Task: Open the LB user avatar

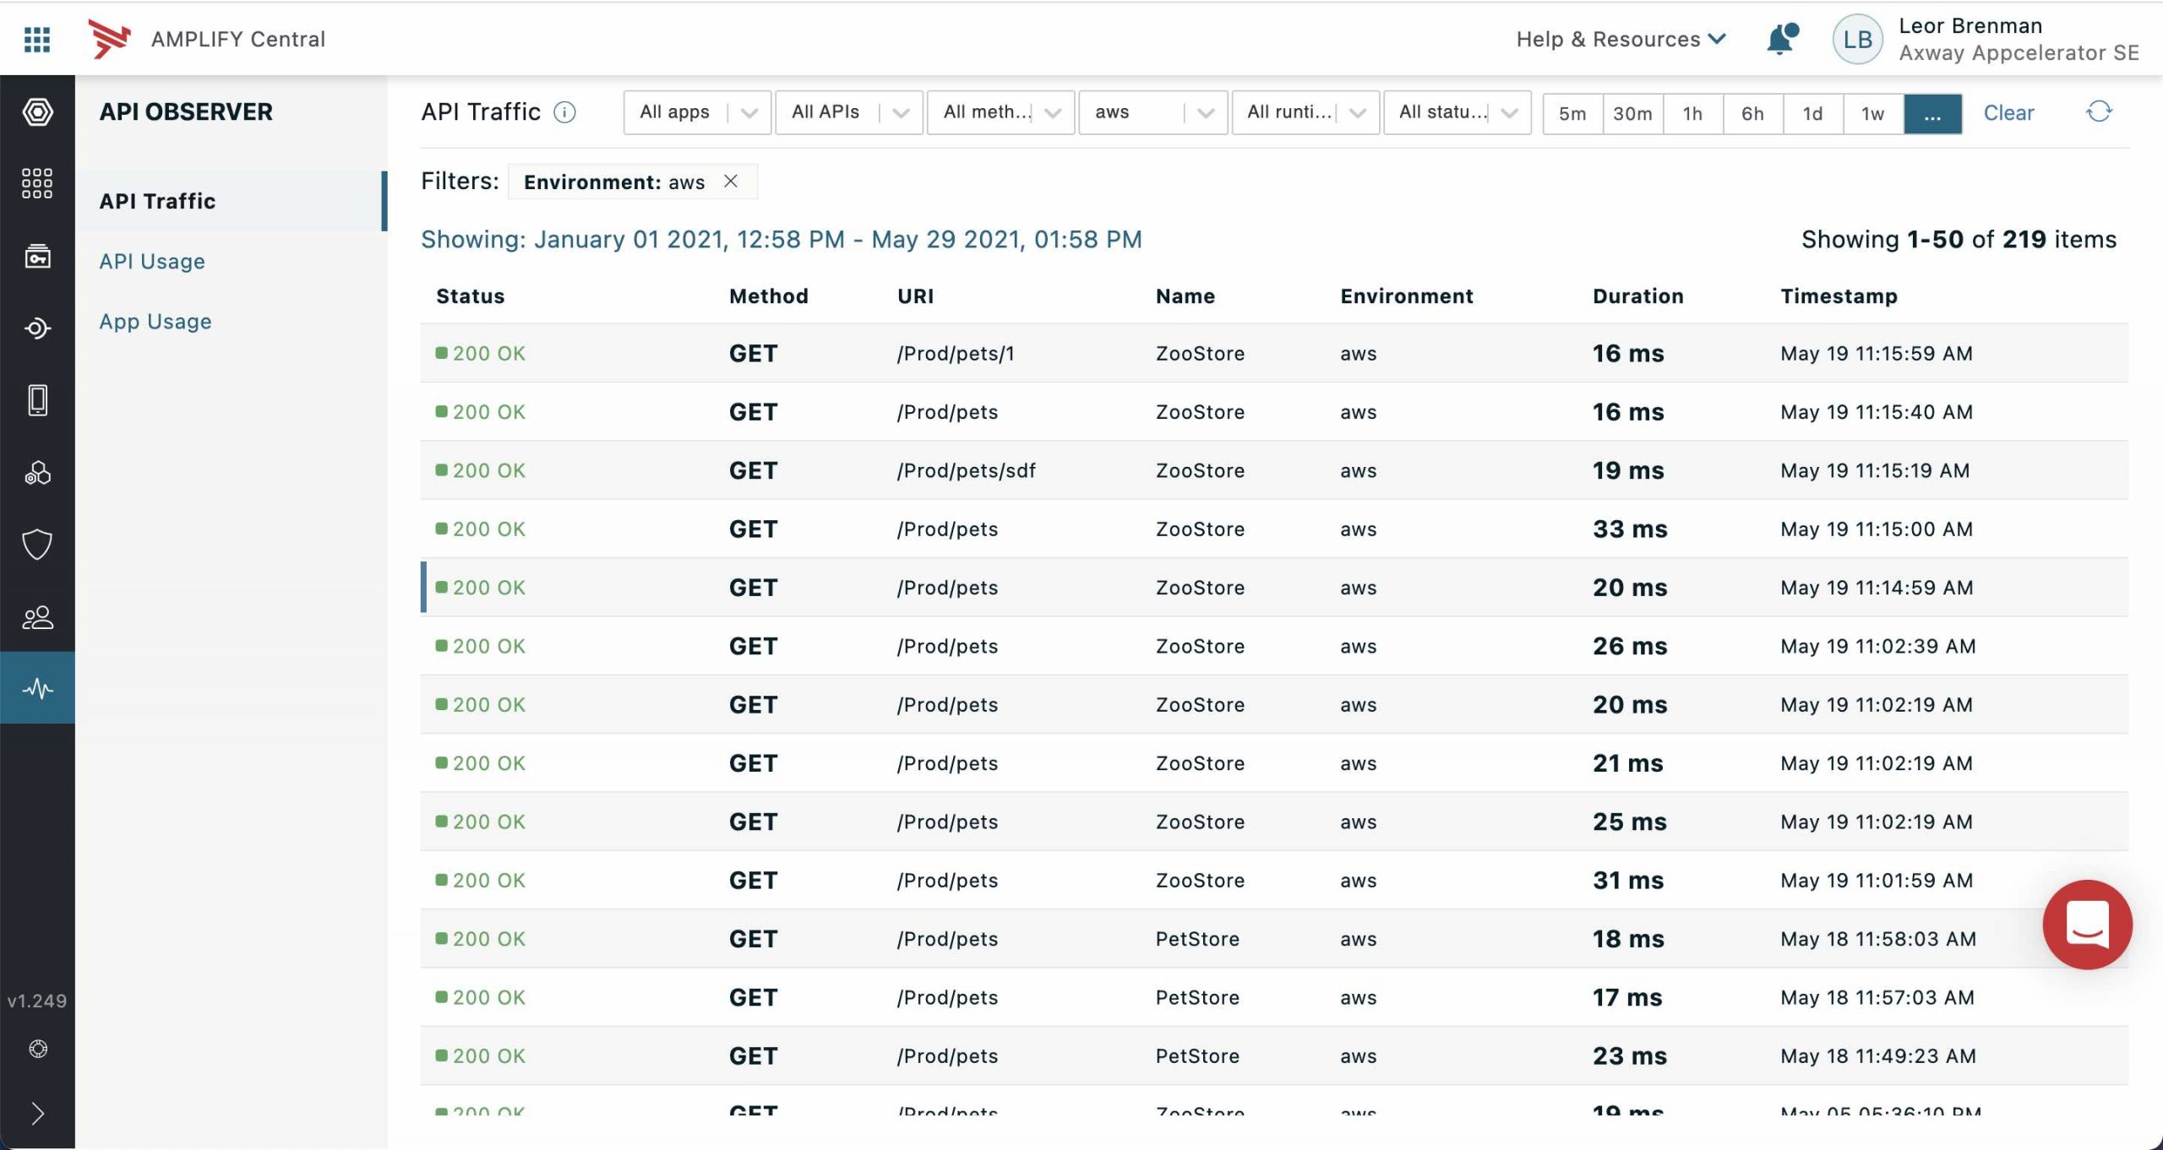Action: pyautogui.click(x=1857, y=39)
